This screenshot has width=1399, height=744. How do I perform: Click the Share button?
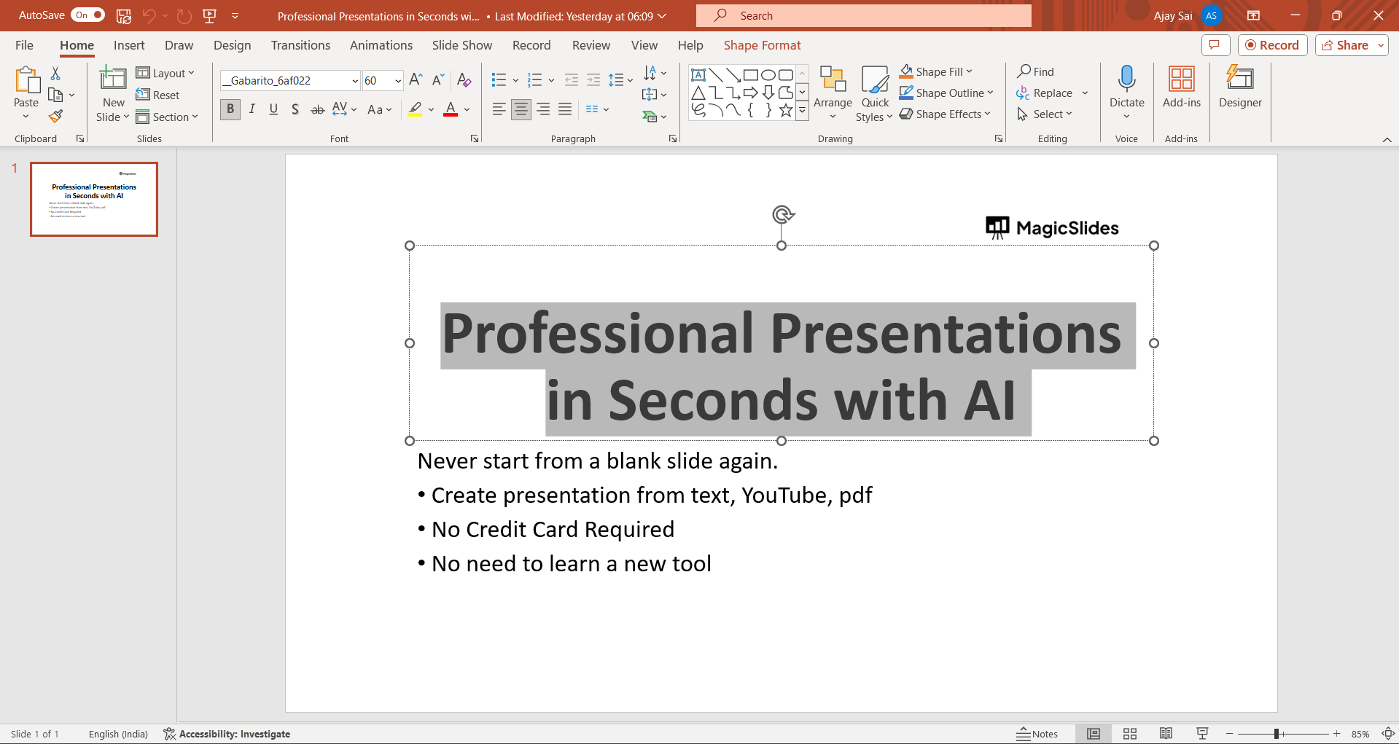1345,45
